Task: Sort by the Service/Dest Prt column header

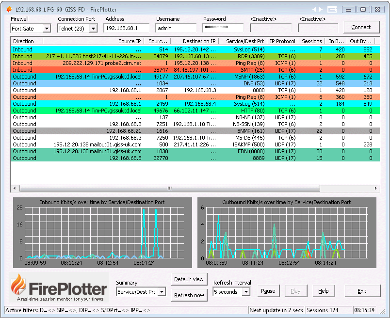Action: 243,41
